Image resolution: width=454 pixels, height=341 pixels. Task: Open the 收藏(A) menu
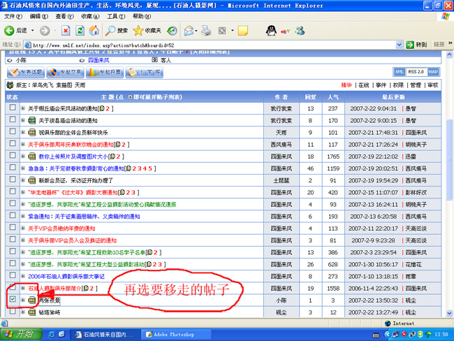click(90, 17)
